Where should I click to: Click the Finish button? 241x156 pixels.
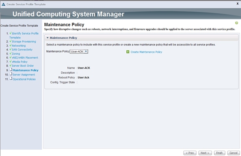[219, 153]
